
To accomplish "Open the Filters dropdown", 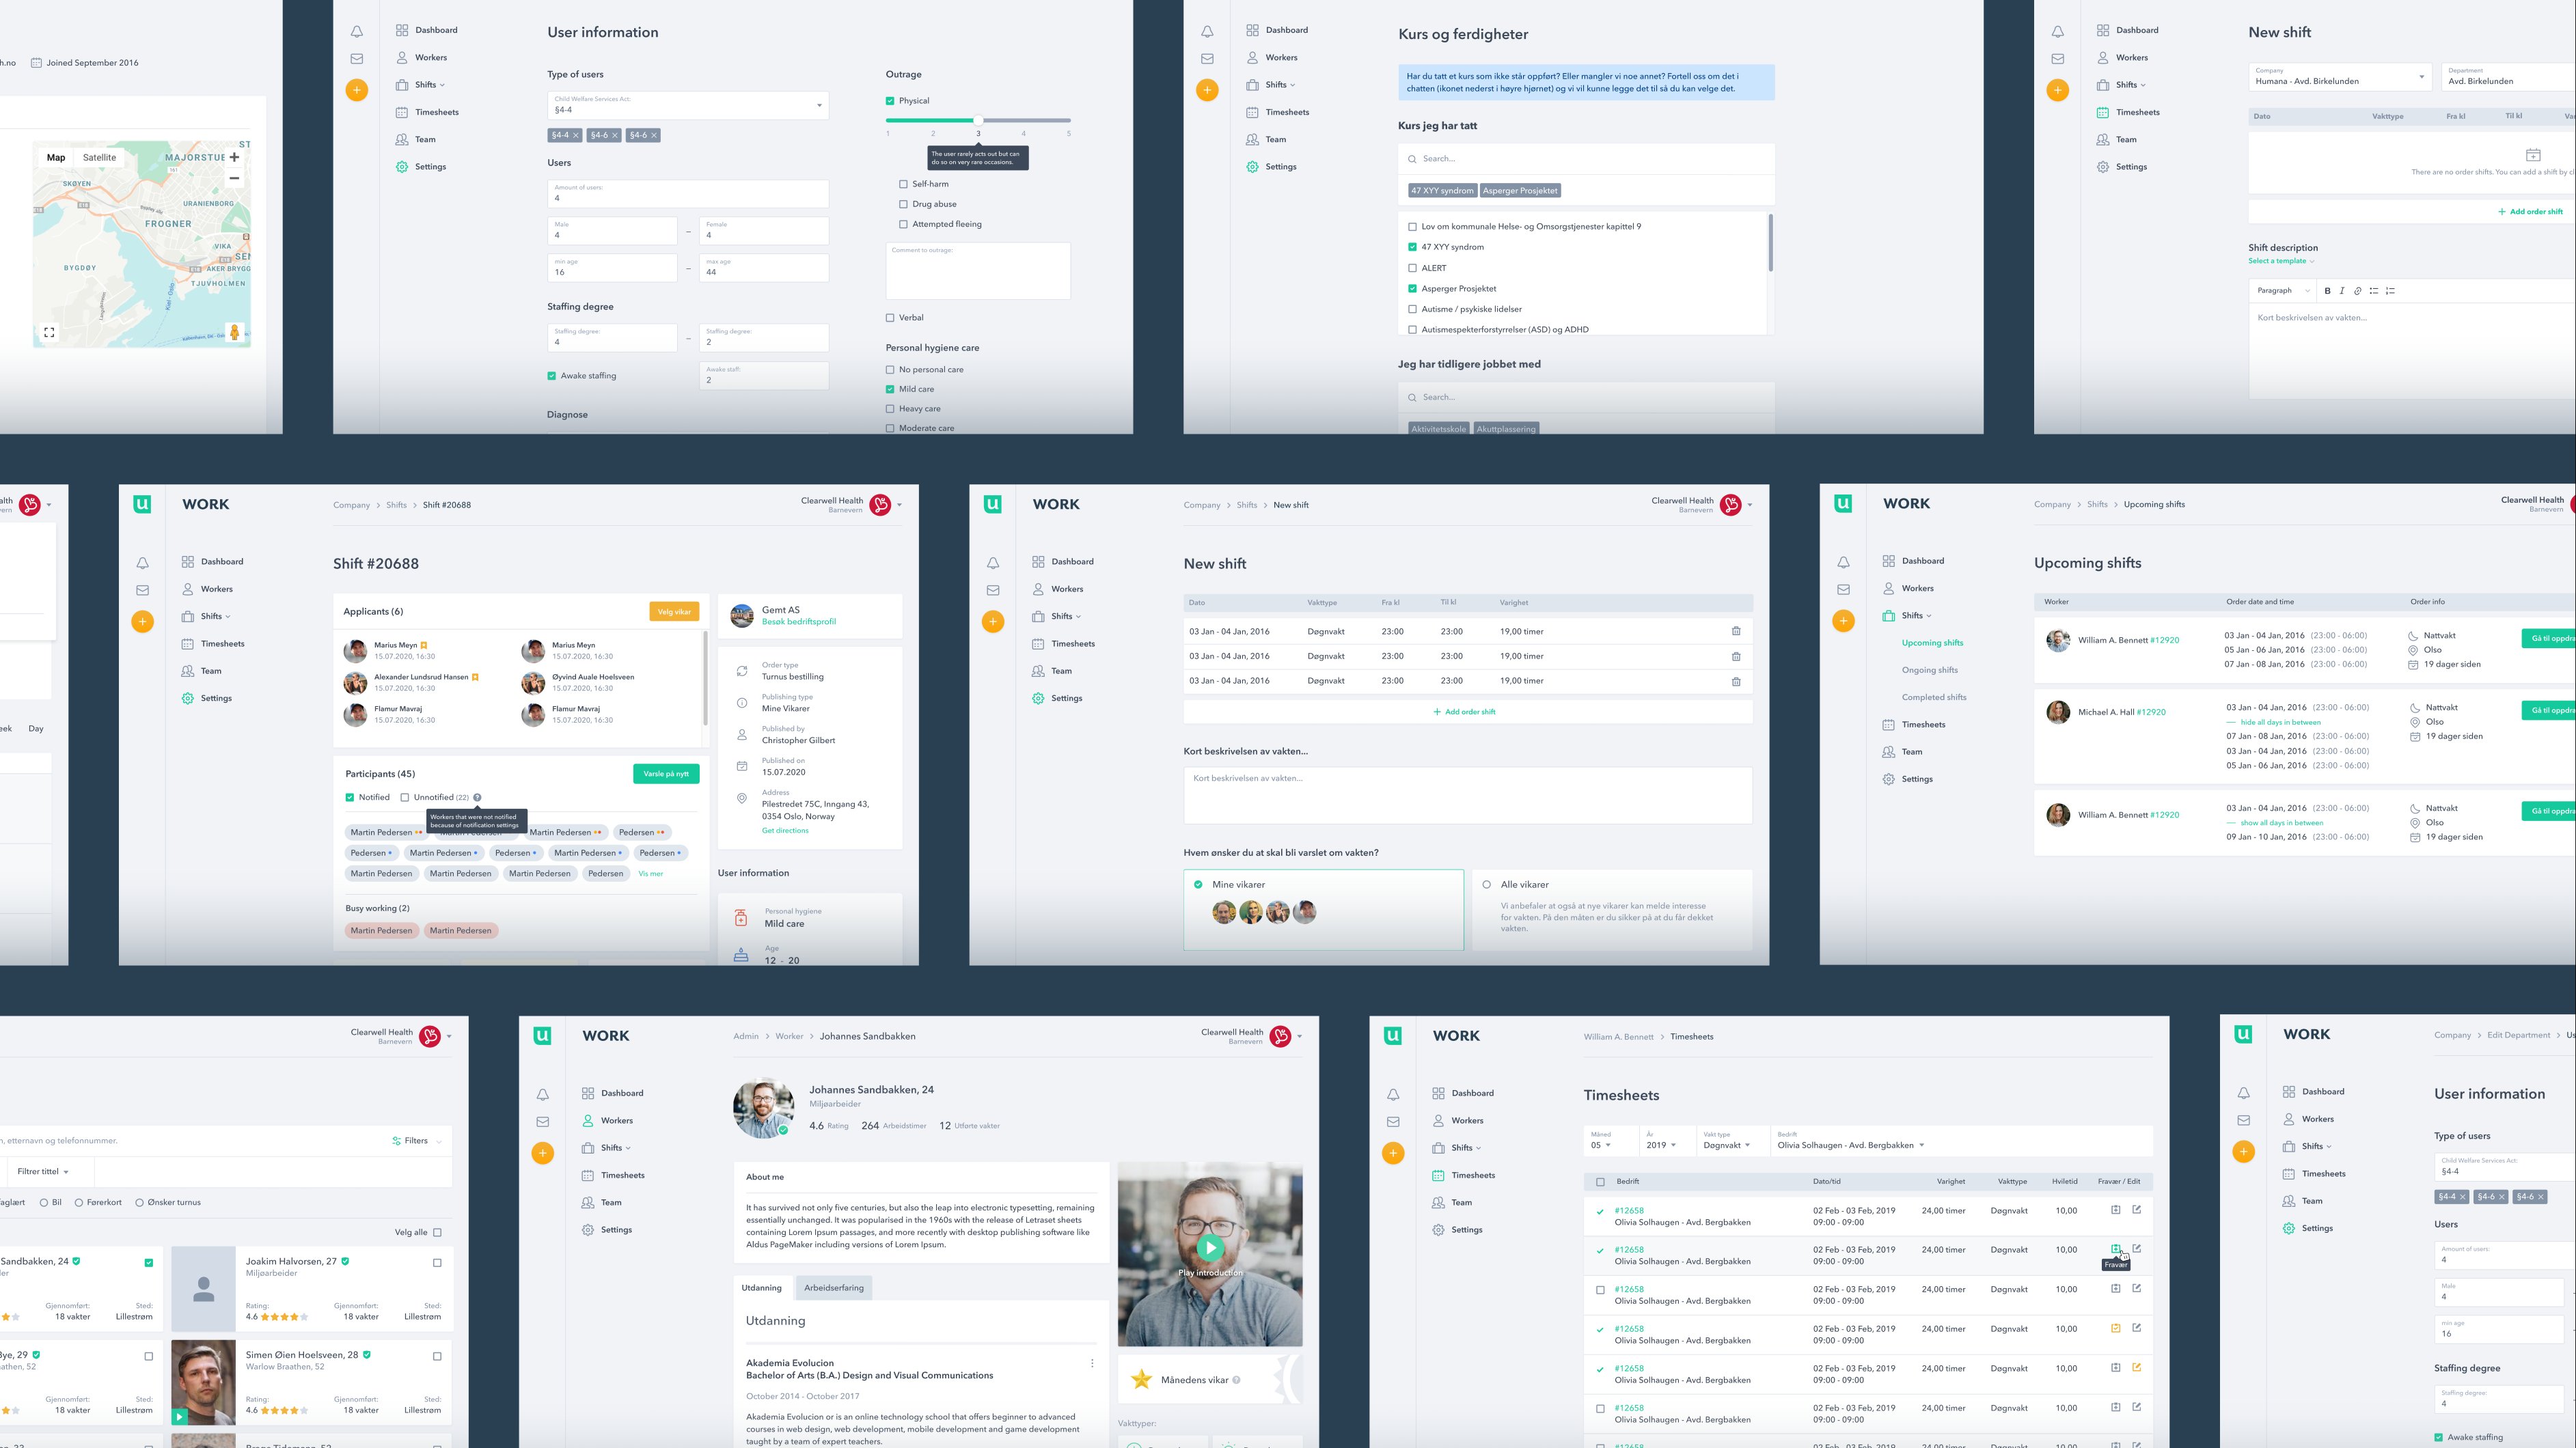I will coord(416,1140).
